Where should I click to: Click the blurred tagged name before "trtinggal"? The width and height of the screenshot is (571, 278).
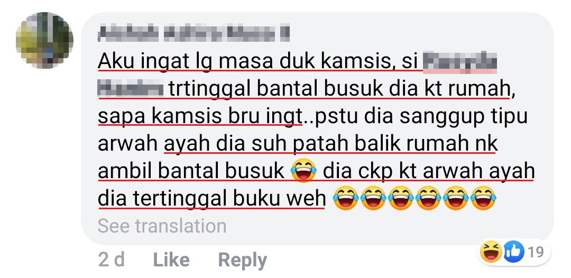click(x=131, y=89)
